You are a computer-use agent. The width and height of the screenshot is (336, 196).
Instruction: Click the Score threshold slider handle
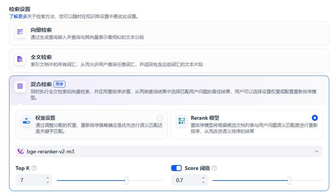289,181
